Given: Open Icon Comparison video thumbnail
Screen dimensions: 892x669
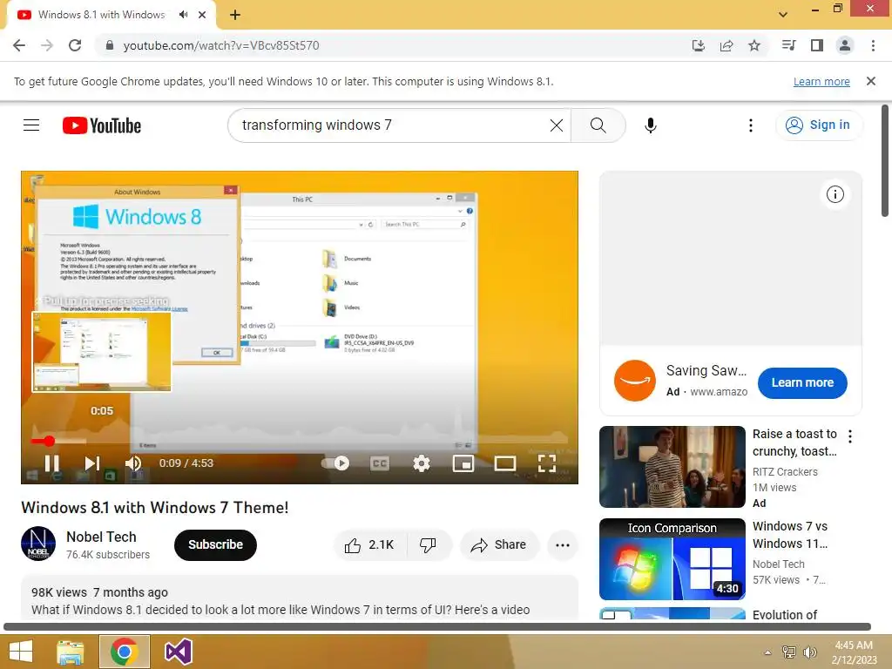Looking at the screenshot, I should click(x=672, y=559).
